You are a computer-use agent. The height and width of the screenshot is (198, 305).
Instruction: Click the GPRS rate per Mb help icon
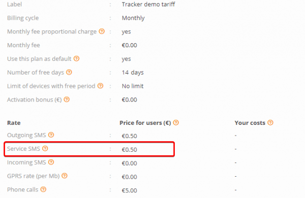pyautogui.click(x=65, y=176)
